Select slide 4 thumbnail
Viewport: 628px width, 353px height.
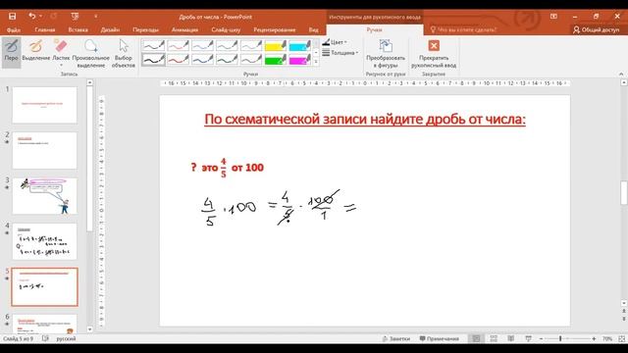[x=44, y=241]
